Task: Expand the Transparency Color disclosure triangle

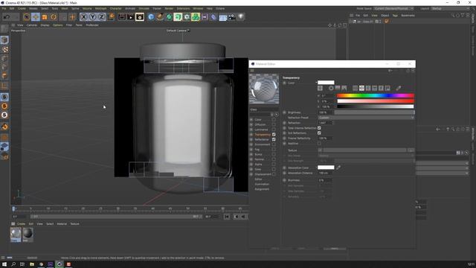Action: pos(316,83)
